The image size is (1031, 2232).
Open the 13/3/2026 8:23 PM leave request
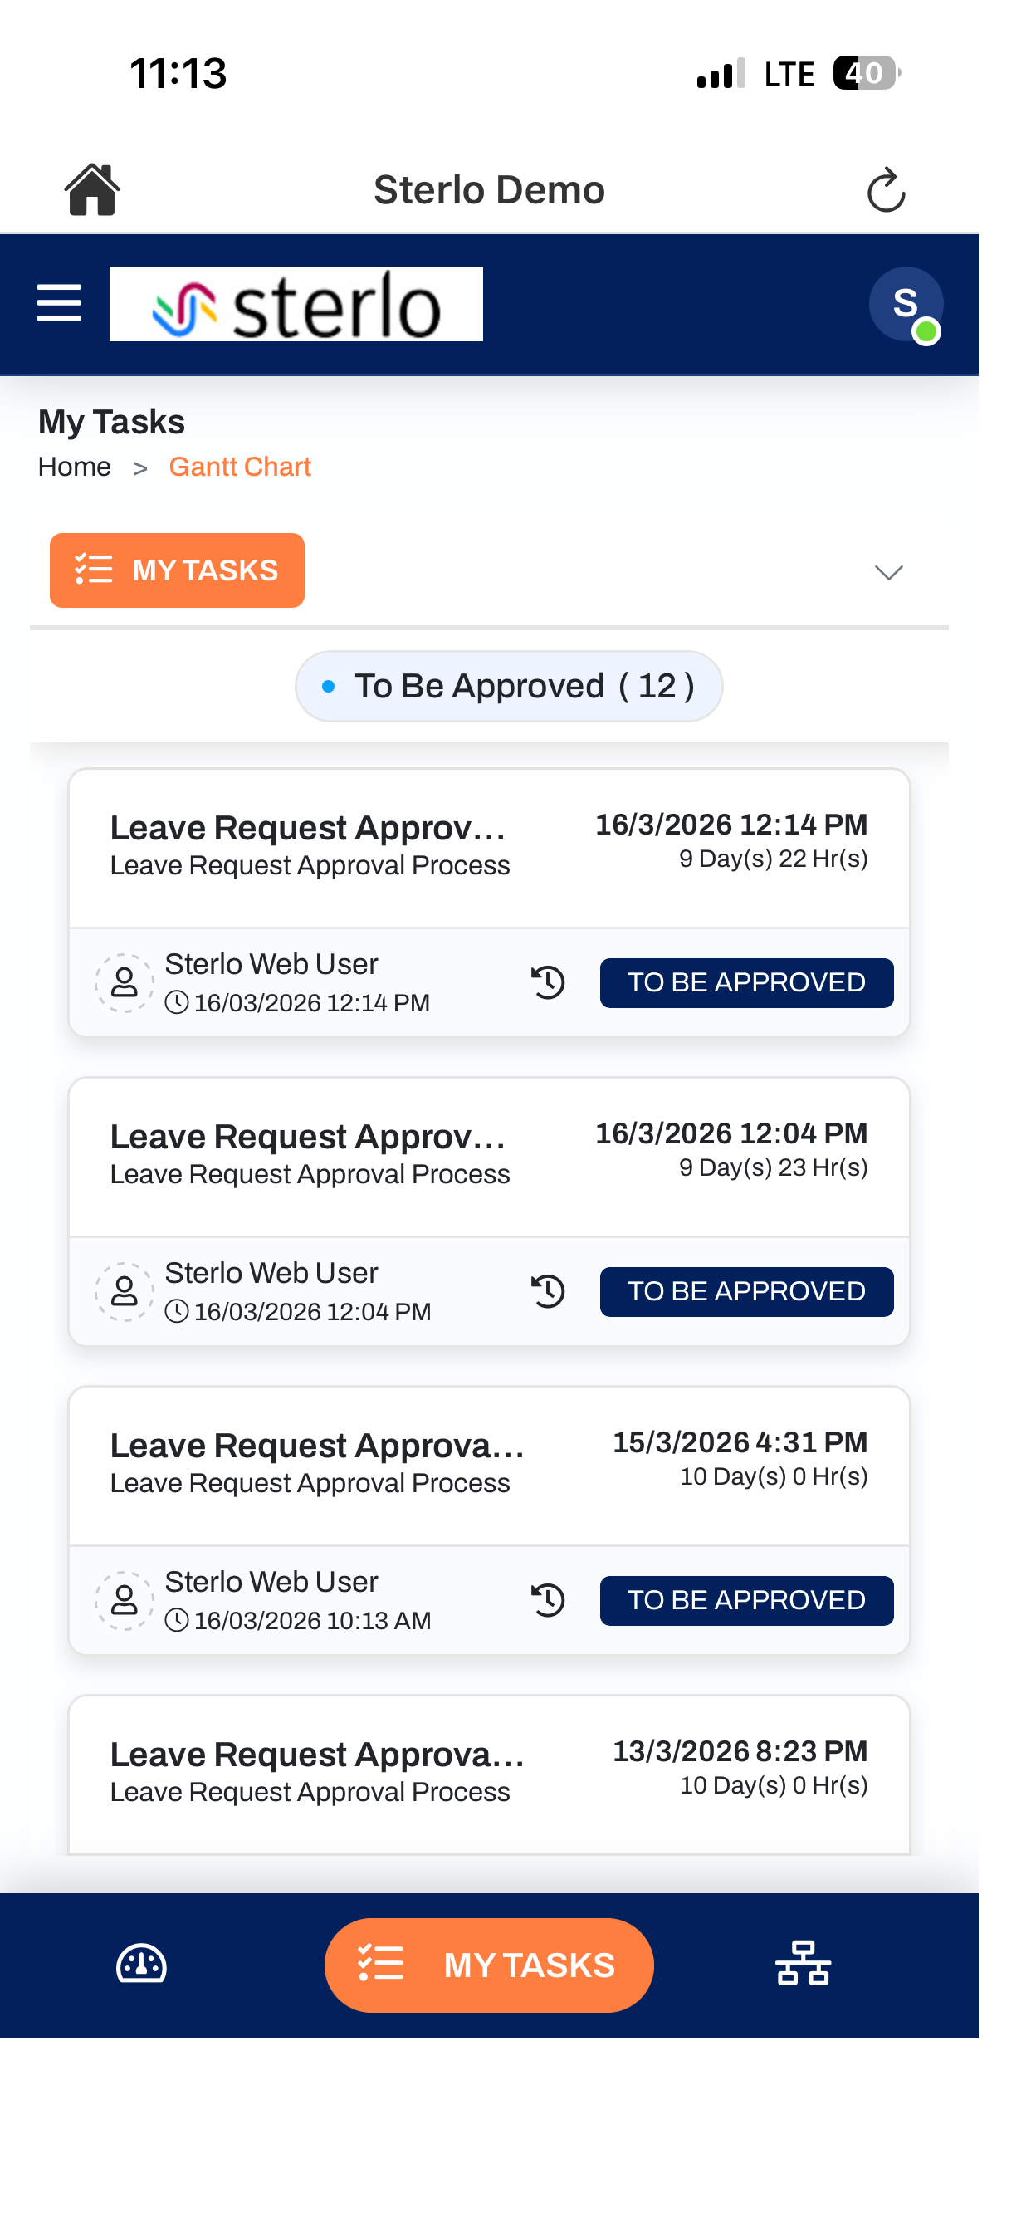pos(490,1774)
